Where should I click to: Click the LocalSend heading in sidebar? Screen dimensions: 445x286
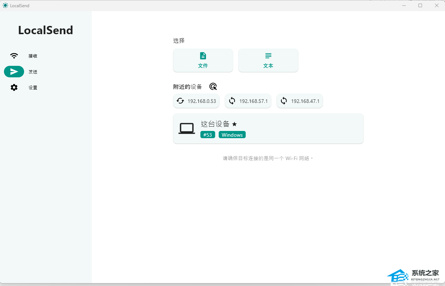(46, 30)
